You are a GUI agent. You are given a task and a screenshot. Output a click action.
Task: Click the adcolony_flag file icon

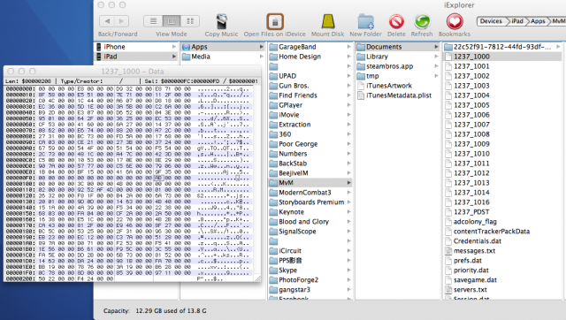click(x=448, y=222)
